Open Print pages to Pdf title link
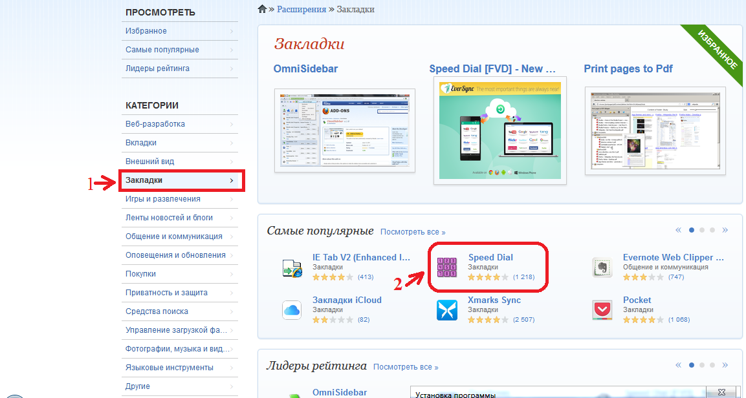The width and height of the screenshot is (746, 398). coord(628,69)
